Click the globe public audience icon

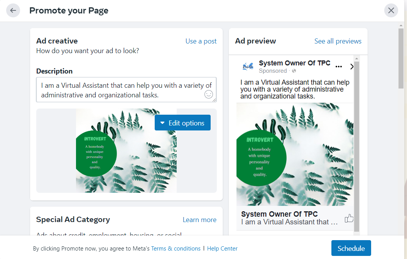[x=294, y=71]
